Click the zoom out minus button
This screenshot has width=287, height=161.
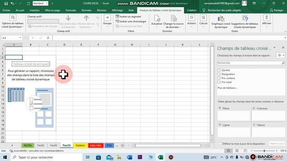[252, 151]
